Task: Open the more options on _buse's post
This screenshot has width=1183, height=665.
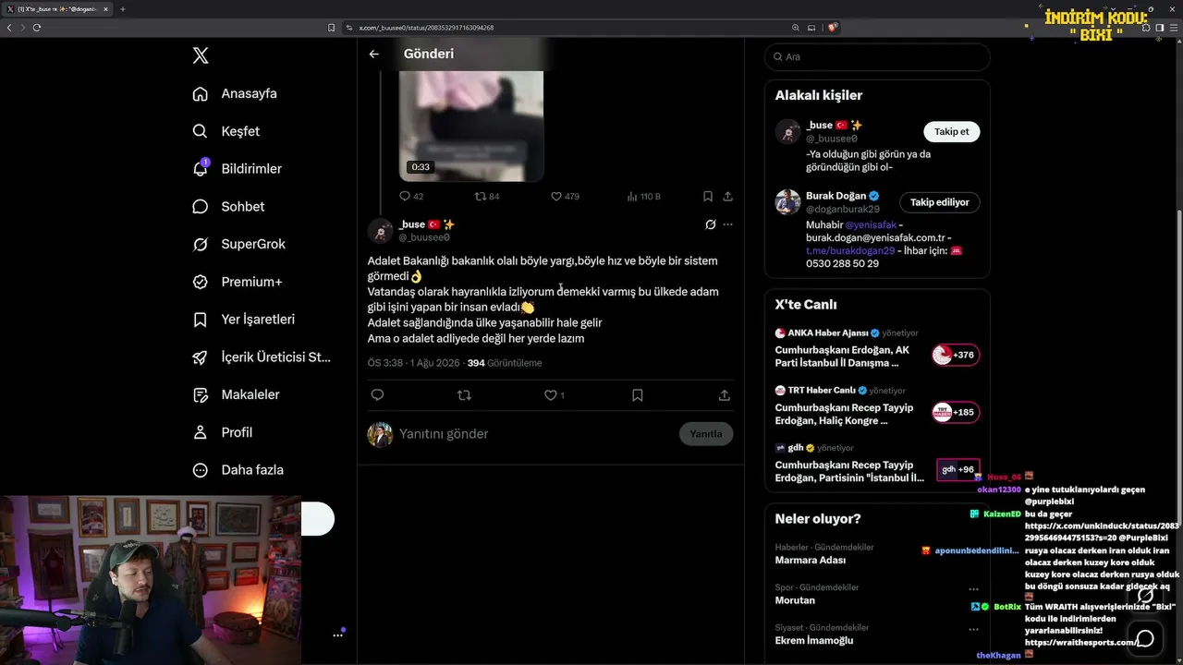Action: (727, 224)
